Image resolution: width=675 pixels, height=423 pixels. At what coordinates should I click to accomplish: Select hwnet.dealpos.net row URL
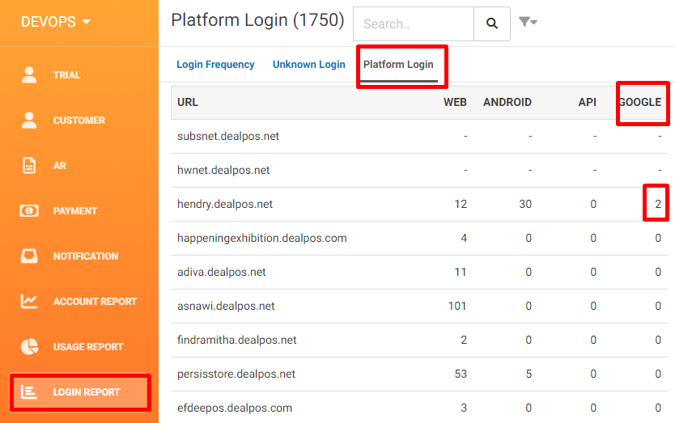point(223,171)
